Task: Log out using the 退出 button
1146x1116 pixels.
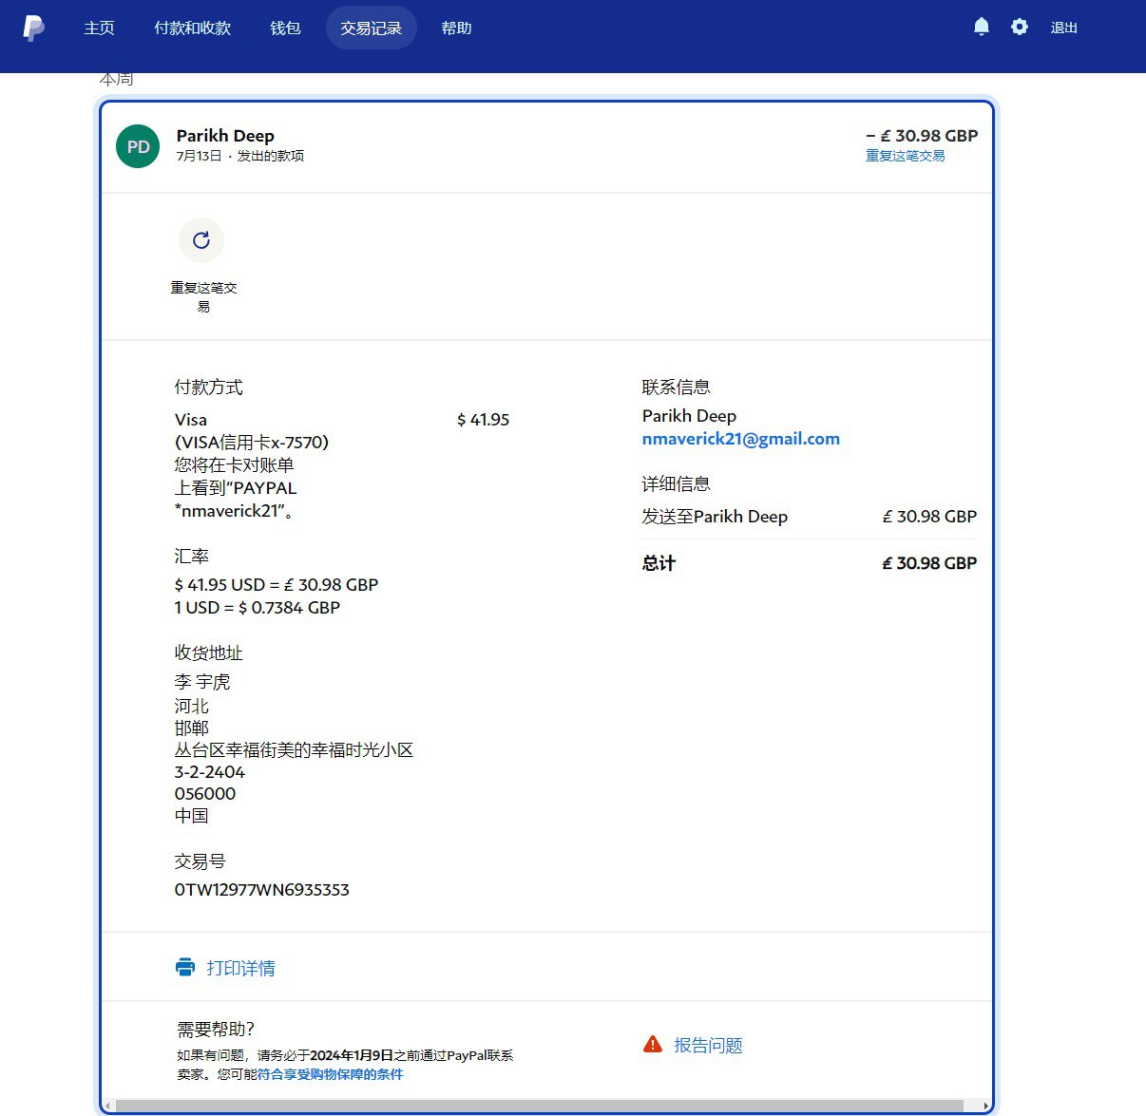Action: [x=1063, y=28]
